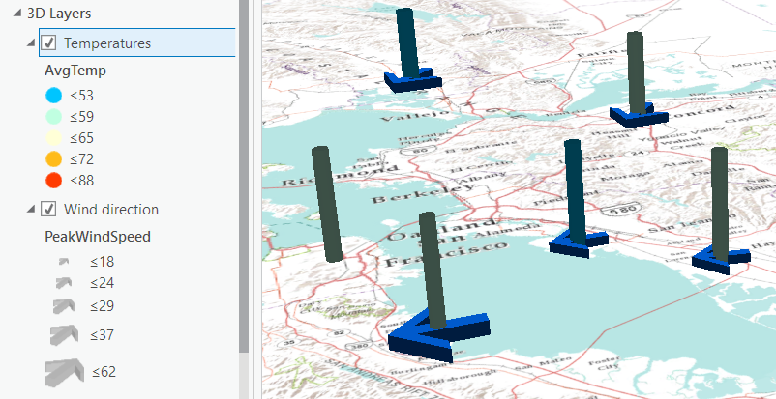Click the PeakWindSpeed field heading
This screenshot has width=776, height=399.
click(x=98, y=237)
